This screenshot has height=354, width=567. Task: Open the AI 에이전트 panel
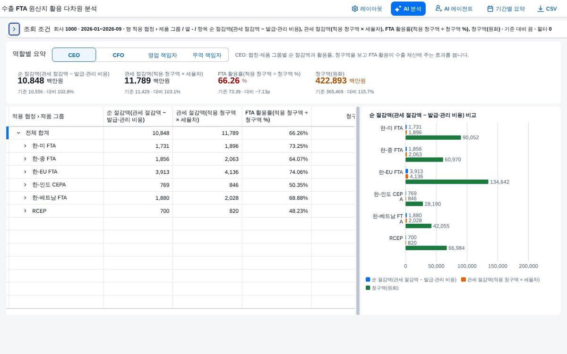point(454,8)
